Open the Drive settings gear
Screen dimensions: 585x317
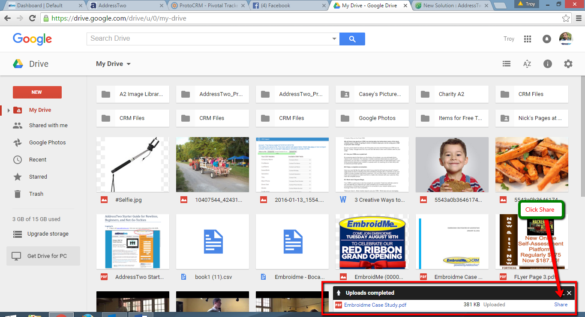568,64
